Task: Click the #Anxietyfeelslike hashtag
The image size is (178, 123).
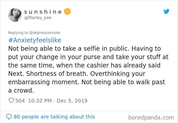Action: tap(35, 40)
